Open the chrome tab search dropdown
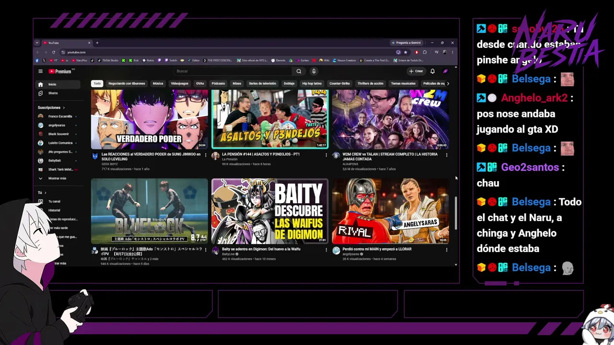 (37, 43)
